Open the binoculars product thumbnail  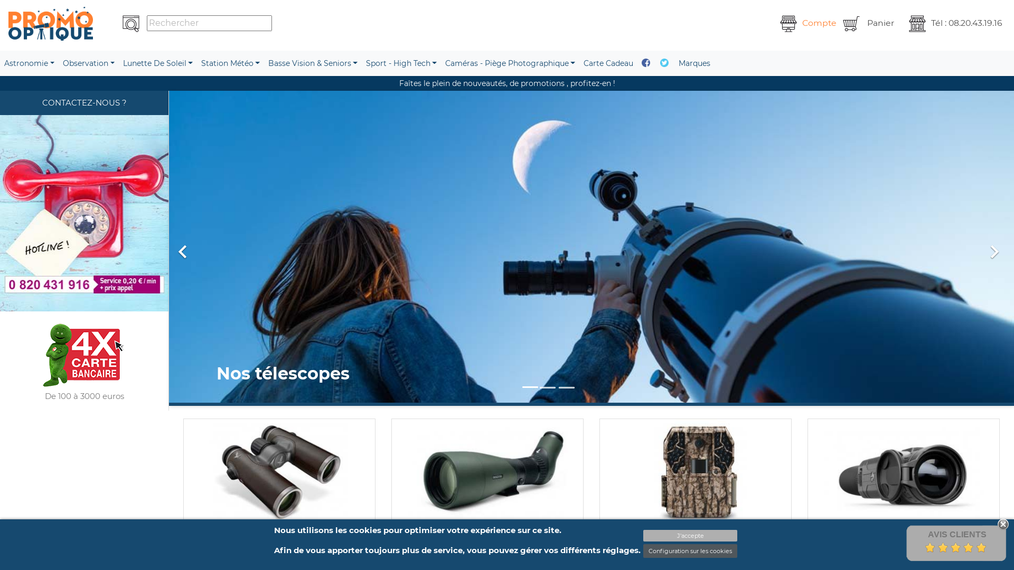coord(279,472)
